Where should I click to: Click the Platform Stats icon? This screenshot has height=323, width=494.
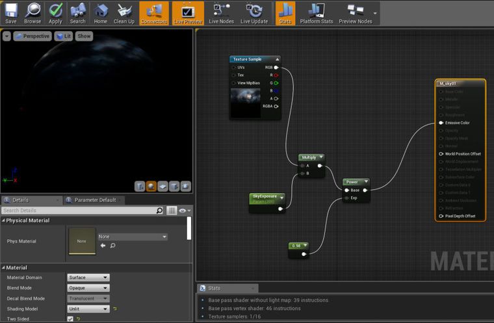pyautogui.click(x=317, y=13)
